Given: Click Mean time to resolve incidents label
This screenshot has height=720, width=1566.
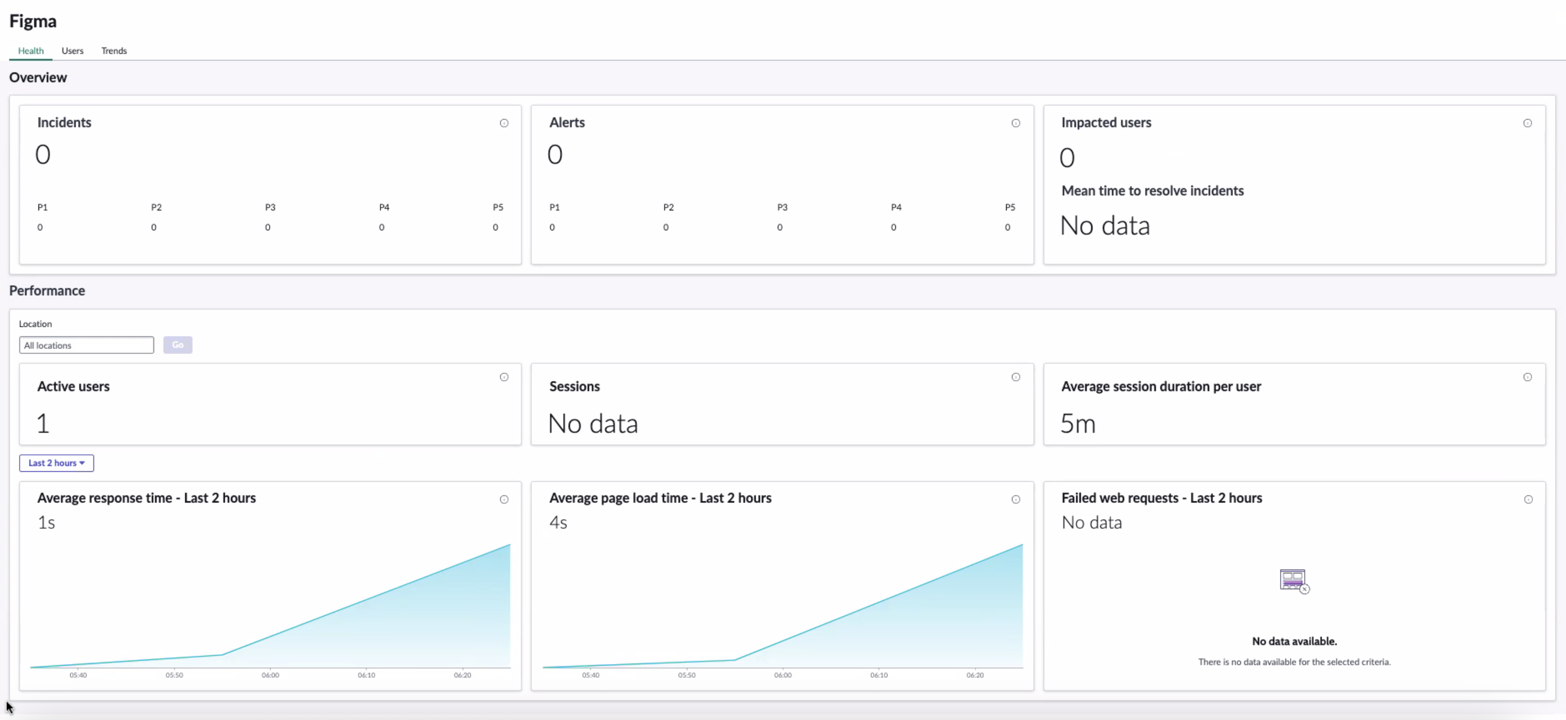Looking at the screenshot, I should tap(1153, 191).
